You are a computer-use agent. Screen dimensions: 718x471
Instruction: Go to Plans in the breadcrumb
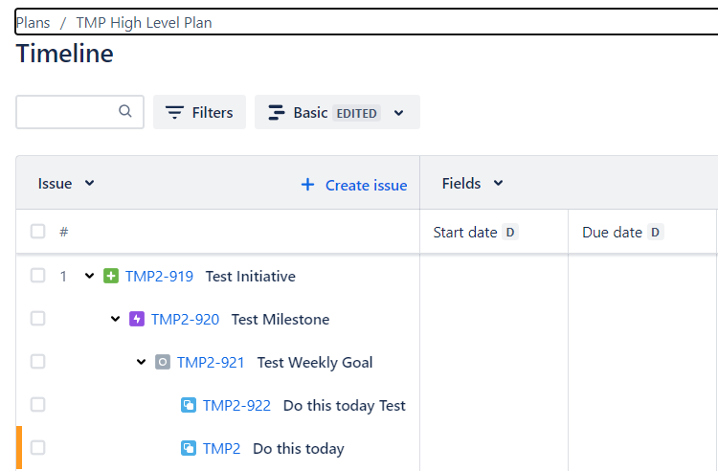[33, 22]
